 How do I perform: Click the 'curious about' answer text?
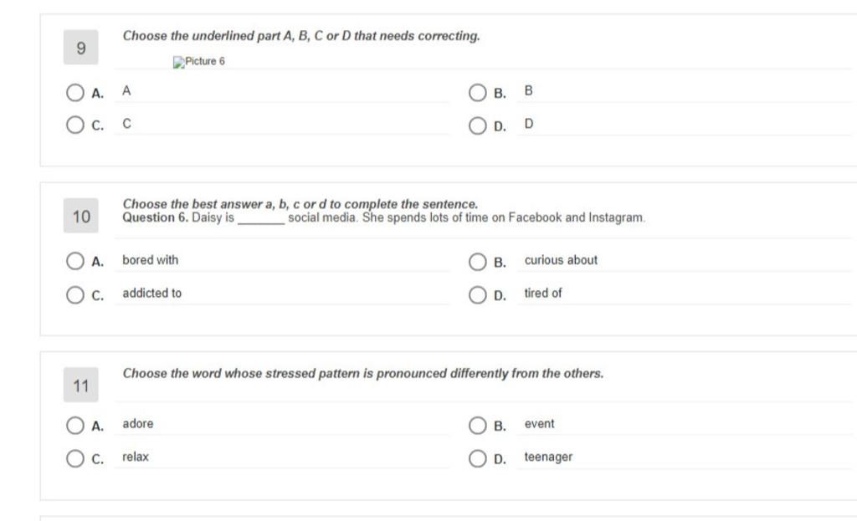tap(561, 260)
